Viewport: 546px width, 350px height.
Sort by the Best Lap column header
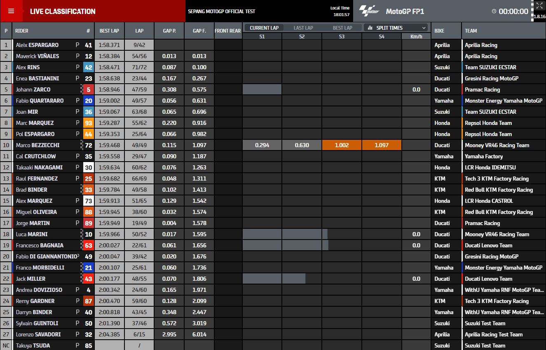(x=109, y=31)
